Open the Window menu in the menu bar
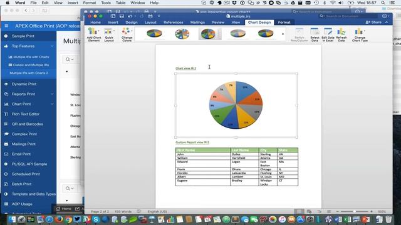The image size is (401, 225). pyautogui.click(x=138, y=2)
